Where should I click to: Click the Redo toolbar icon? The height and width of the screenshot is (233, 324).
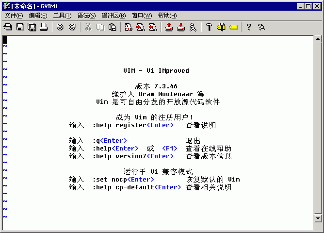(x=72, y=27)
